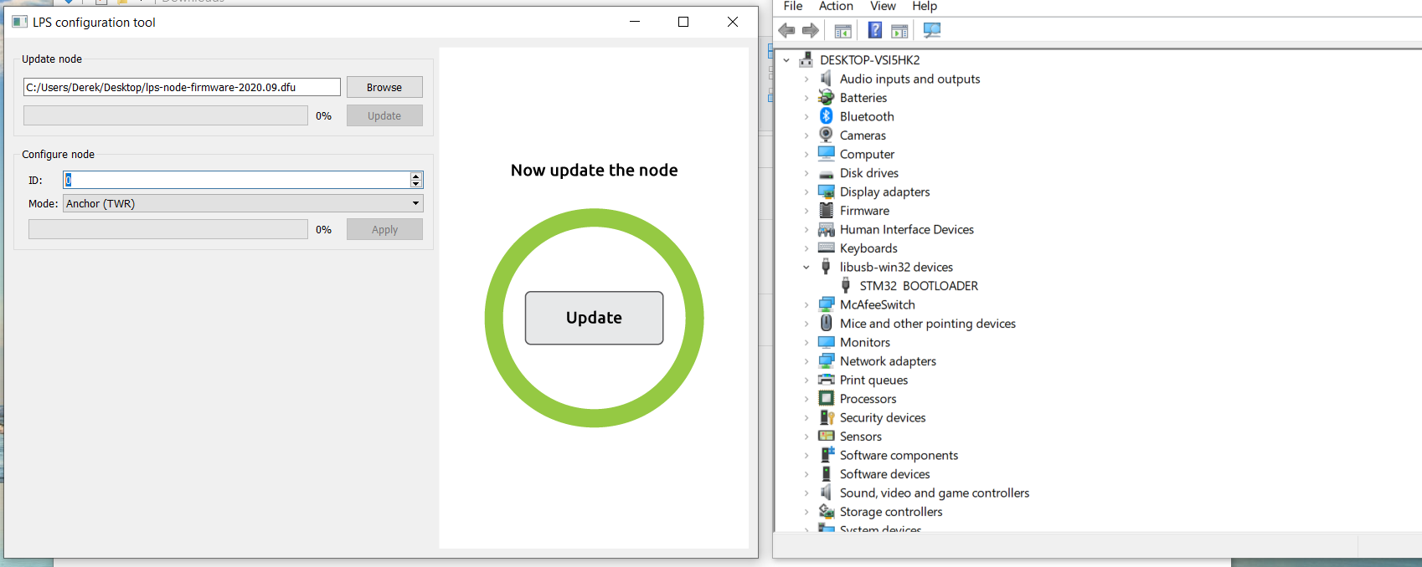Click the Help question mark toolbar icon
1422x567 pixels.
(874, 31)
